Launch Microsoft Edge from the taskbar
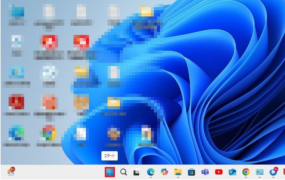 click(x=151, y=172)
